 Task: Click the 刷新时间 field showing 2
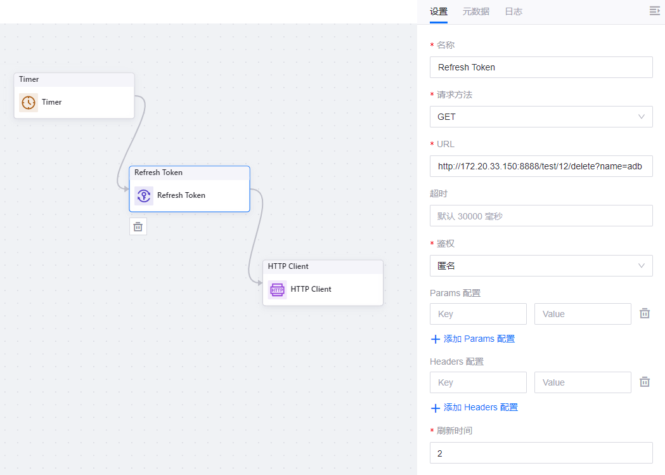coord(541,453)
